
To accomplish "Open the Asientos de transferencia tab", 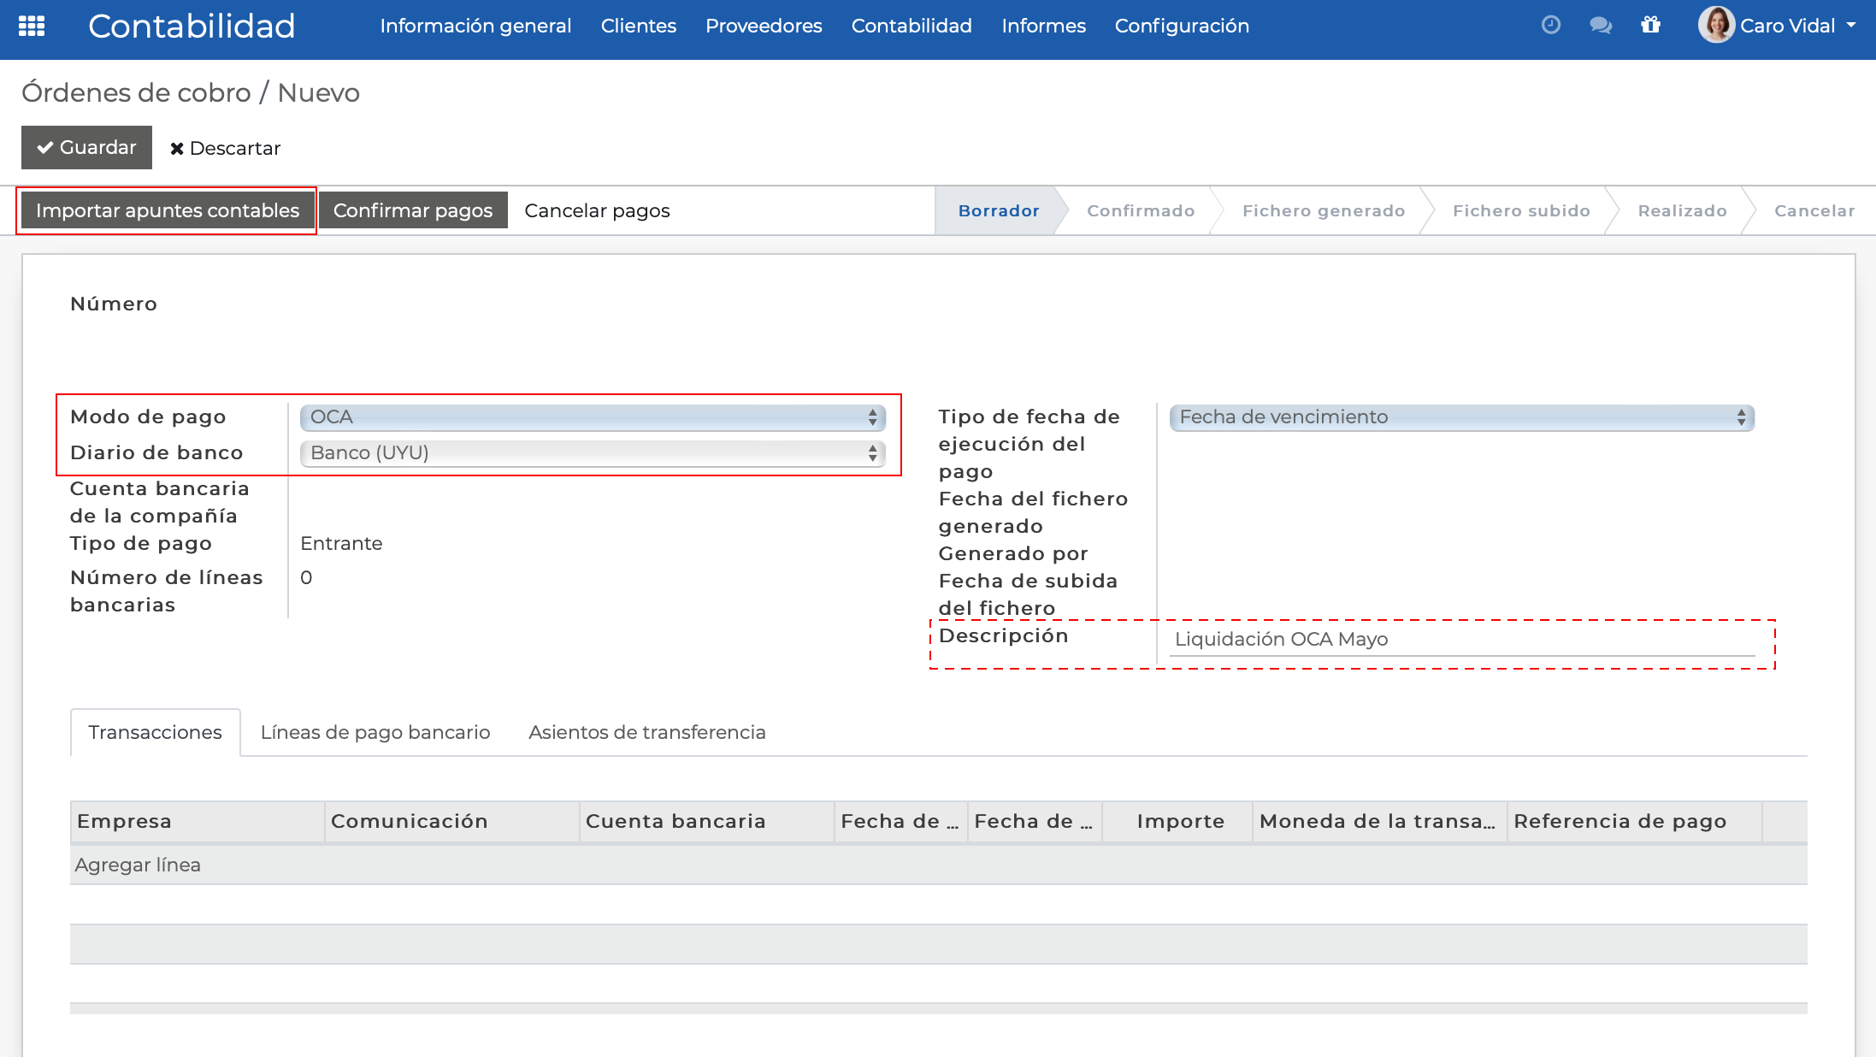I will point(647,732).
